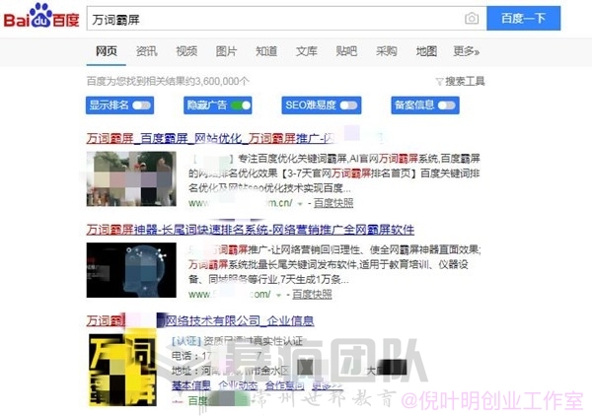This screenshot has width=592, height=416.
Task: Open camera image search icon
Action: (x=472, y=18)
